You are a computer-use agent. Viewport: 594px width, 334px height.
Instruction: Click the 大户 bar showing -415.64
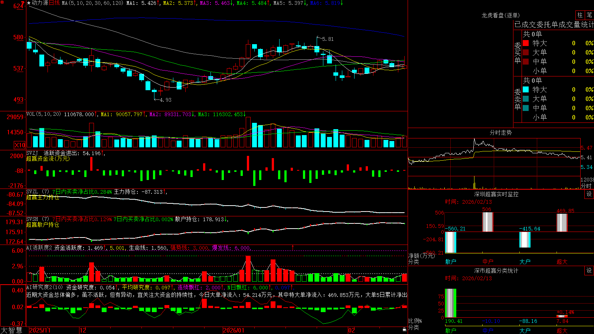tap(525, 240)
